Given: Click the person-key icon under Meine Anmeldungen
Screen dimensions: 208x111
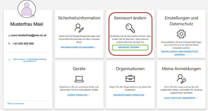Looking at the screenshot, I should [181, 79].
